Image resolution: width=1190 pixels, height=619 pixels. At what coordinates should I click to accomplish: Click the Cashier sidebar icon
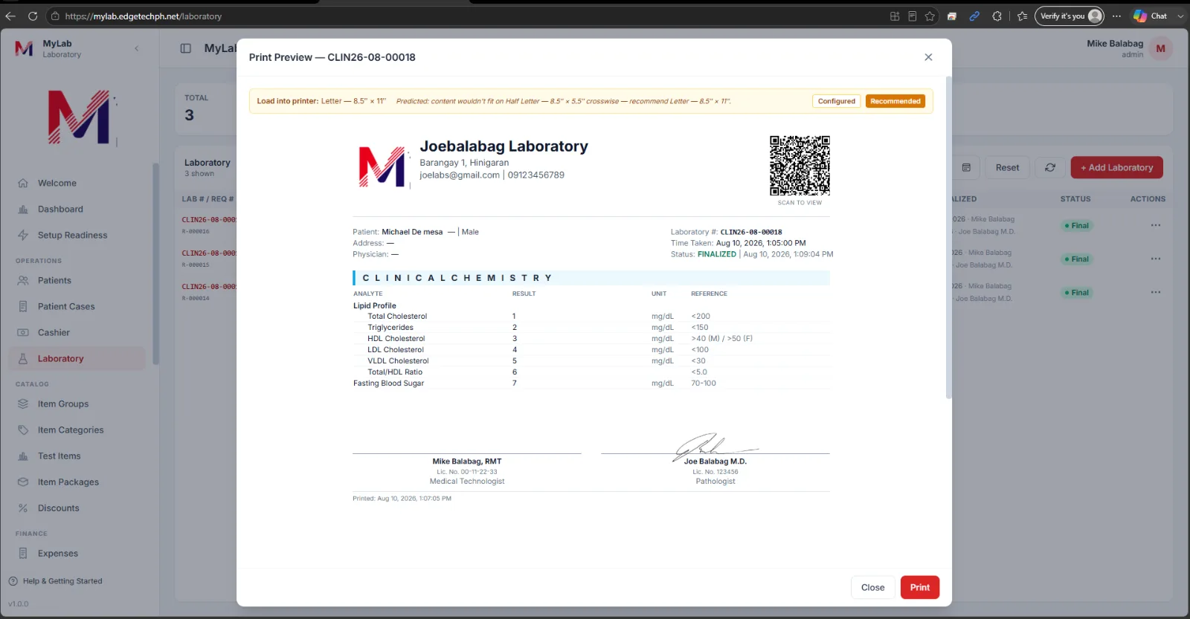(23, 332)
